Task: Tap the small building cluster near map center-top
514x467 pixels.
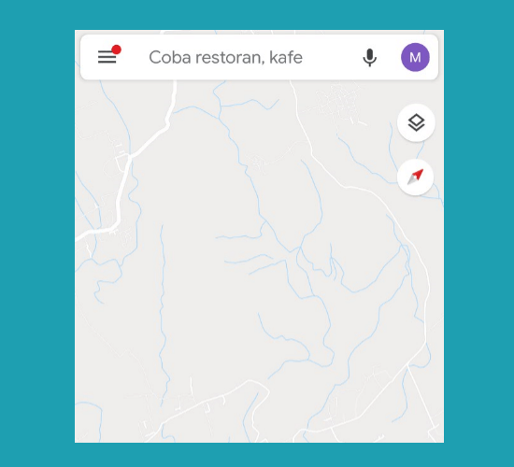Action: (x=257, y=163)
